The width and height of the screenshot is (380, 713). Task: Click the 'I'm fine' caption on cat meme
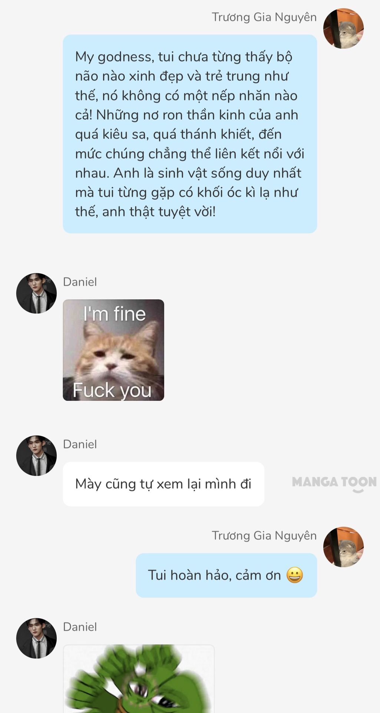[x=115, y=314]
